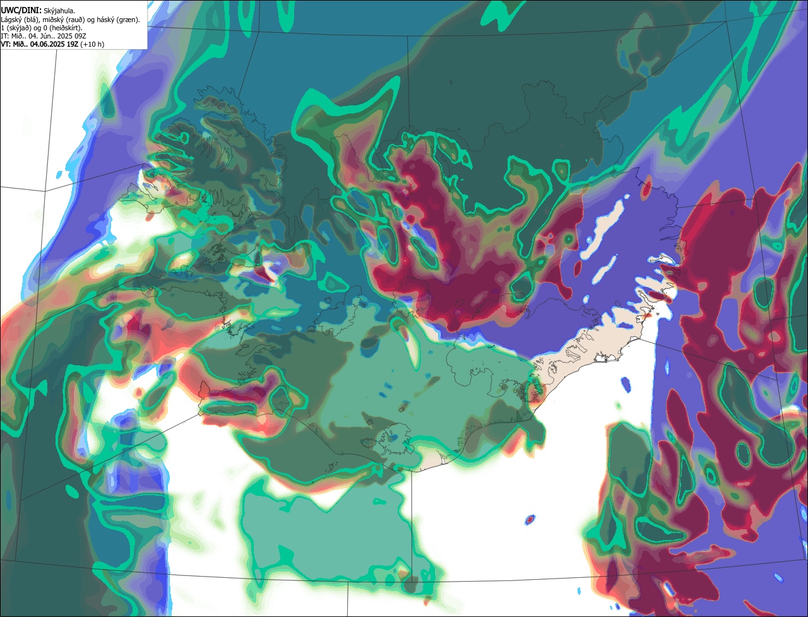Click the valid time line "VT: Mið.. 04.06.2025 19Z"
Image resolution: width=808 pixels, height=617 pixels.
[40, 44]
